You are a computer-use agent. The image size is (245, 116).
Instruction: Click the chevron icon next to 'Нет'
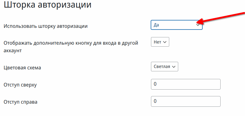tap(165, 42)
